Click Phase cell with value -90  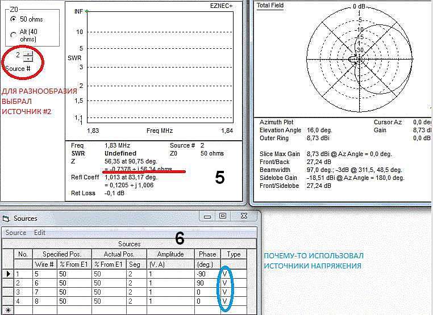[207, 274]
